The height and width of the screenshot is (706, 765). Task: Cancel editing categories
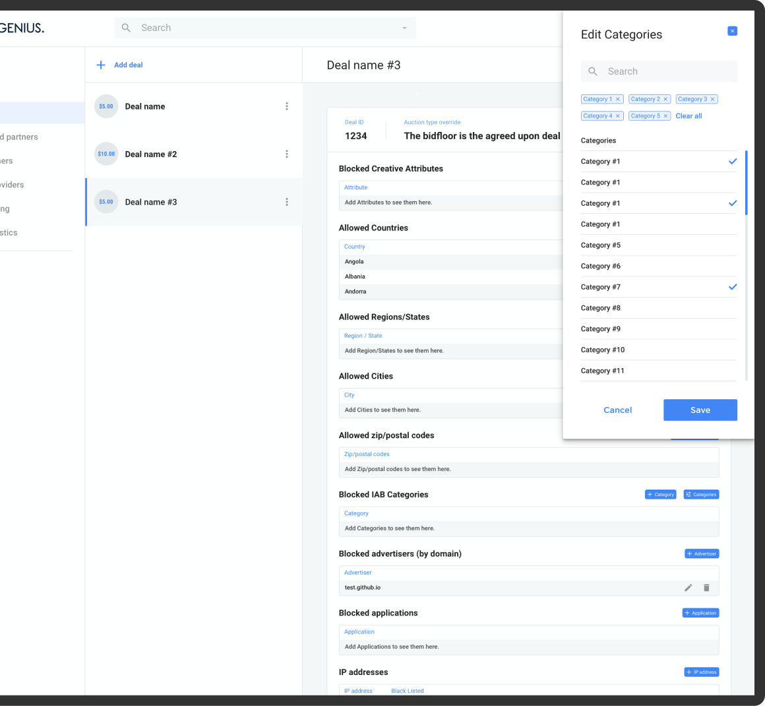coord(617,410)
